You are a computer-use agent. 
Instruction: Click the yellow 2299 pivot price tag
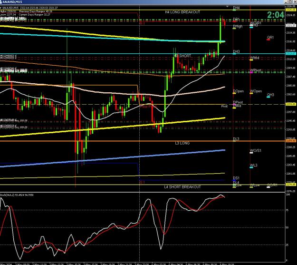tap(291, 105)
